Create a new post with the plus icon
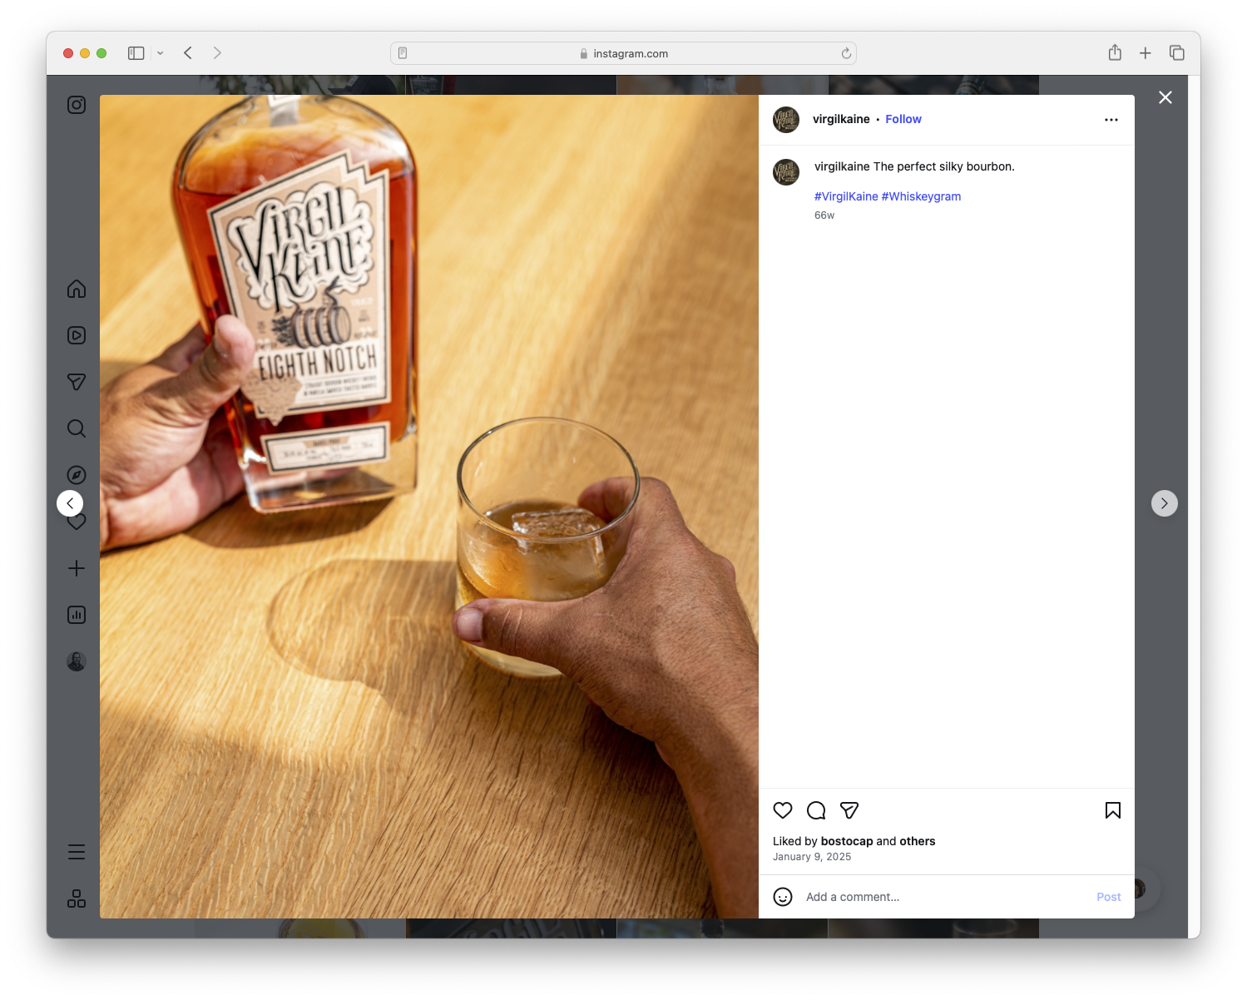The width and height of the screenshot is (1247, 1000). click(x=76, y=568)
